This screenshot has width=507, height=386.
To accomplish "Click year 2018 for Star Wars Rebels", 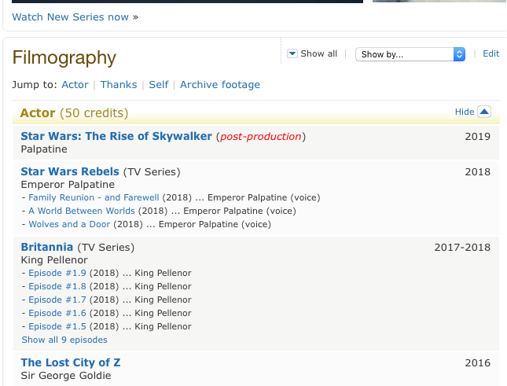I will (478, 172).
